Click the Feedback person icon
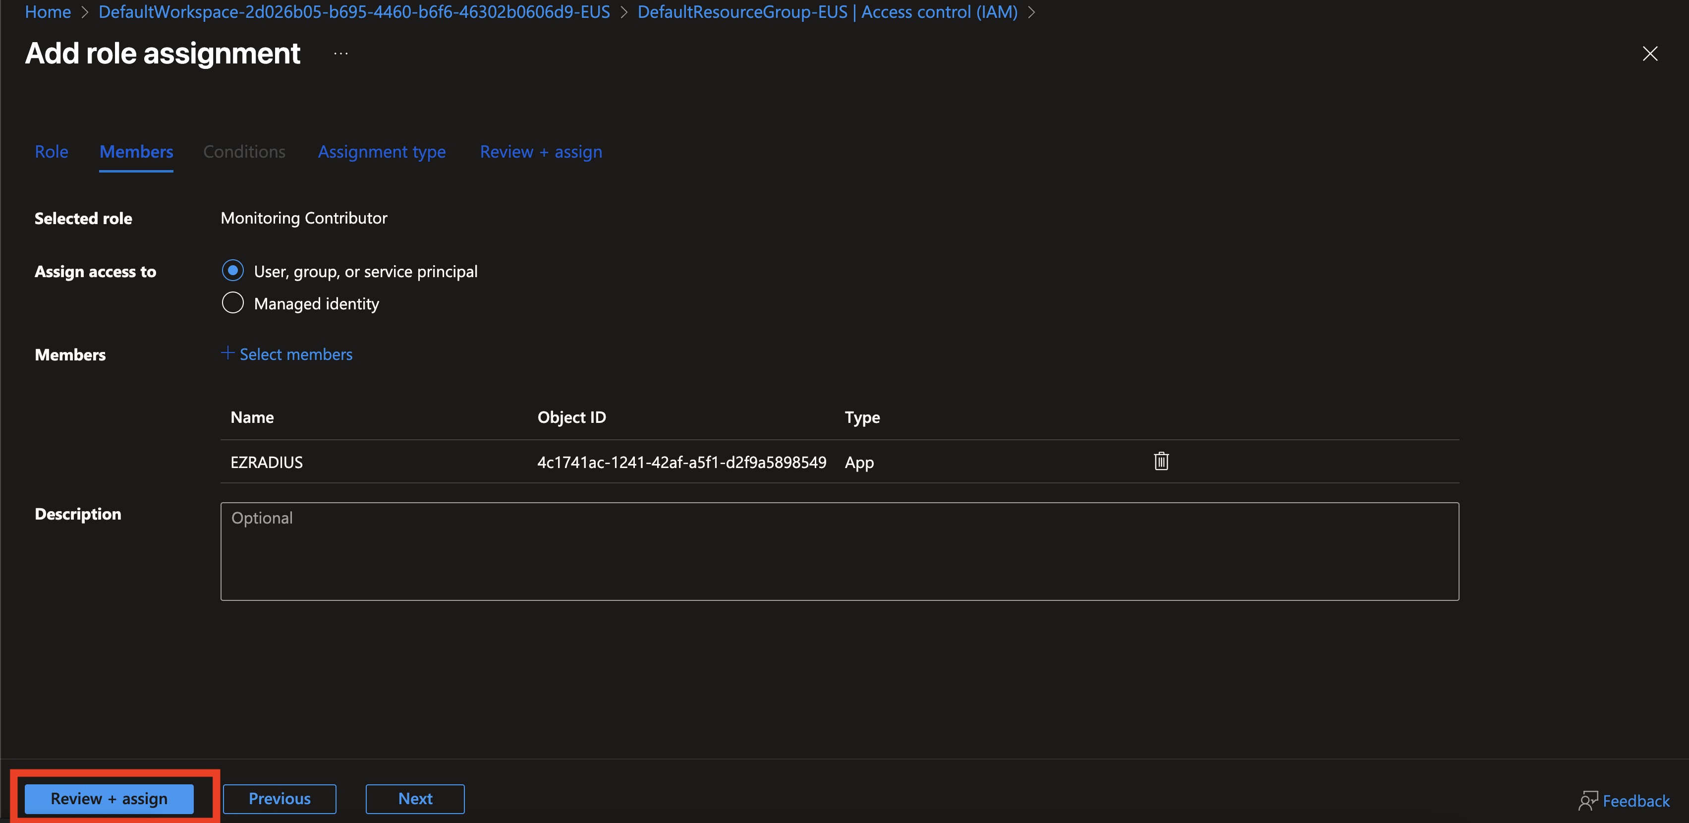The width and height of the screenshot is (1689, 823). pyautogui.click(x=1587, y=800)
